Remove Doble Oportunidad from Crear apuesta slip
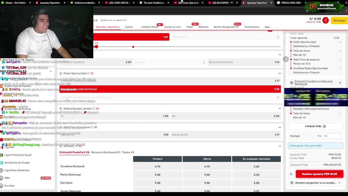Viewport: 348px width, 196px height. [340, 42]
